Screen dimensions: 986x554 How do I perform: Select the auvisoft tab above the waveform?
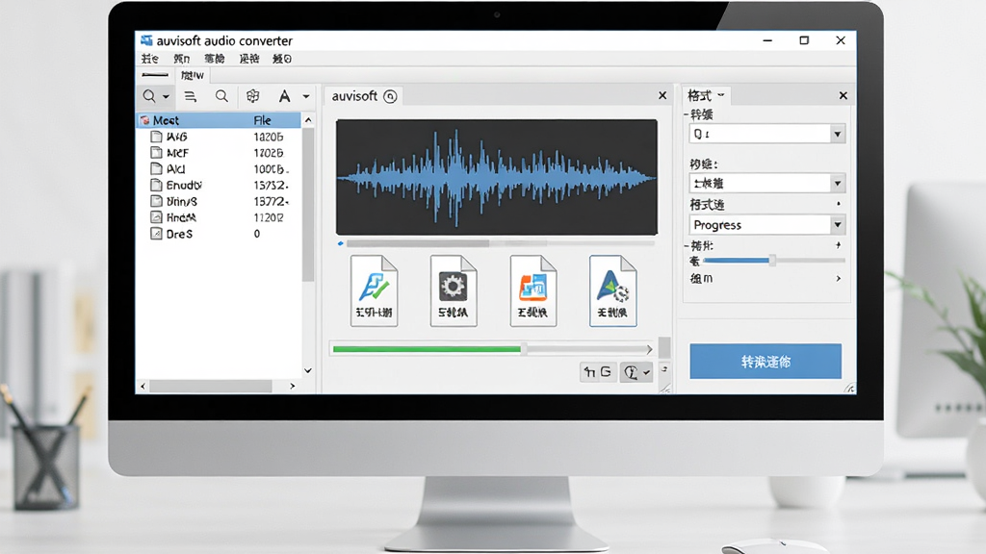(365, 96)
